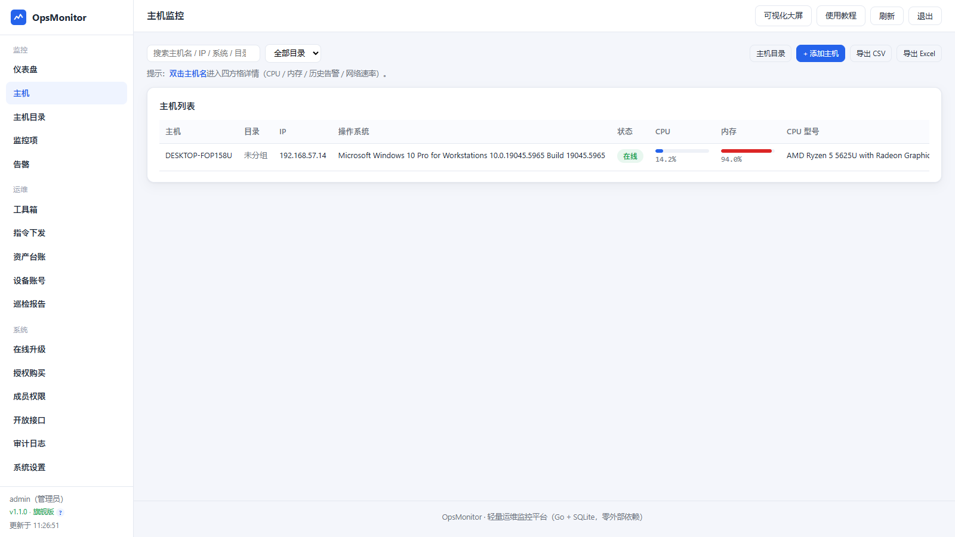Screen dimensions: 955x537
Task: Open 系统设置 system settings
Action: tap(66, 467)
